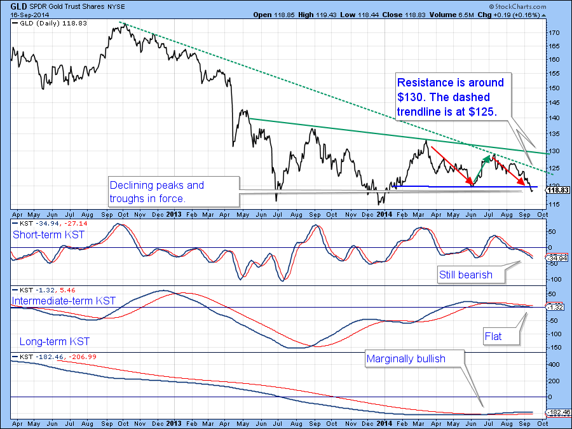Click the -182.46 value tag on KST axis

click(558, 412)
